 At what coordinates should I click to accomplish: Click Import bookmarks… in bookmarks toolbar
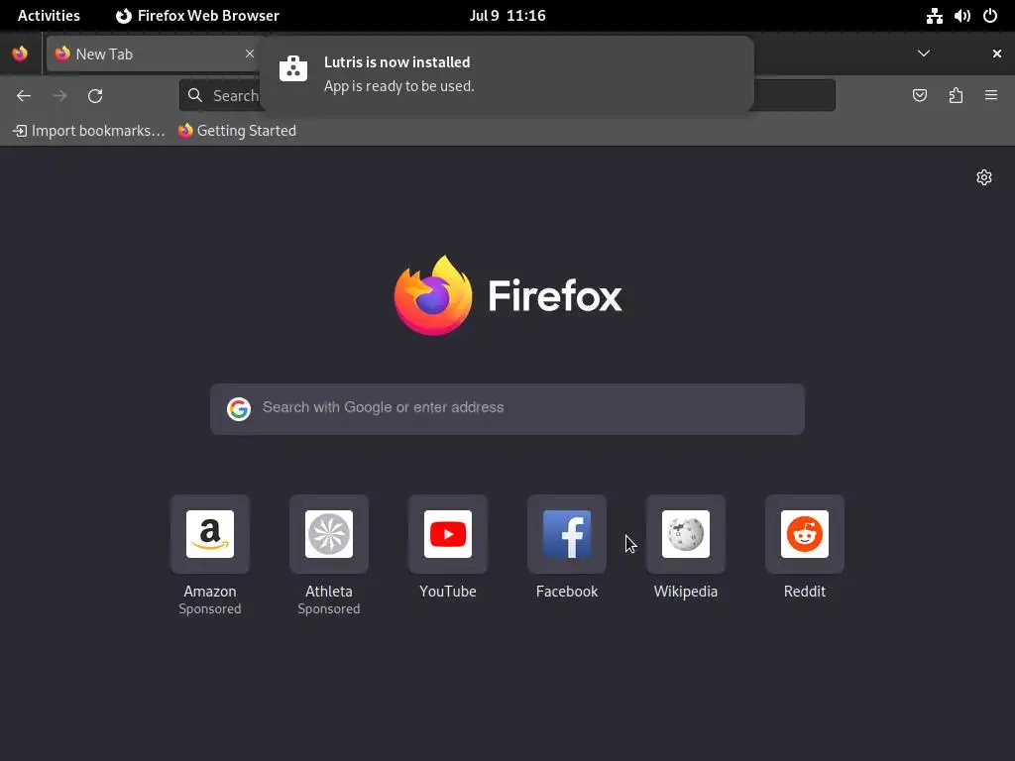[88, 131]
